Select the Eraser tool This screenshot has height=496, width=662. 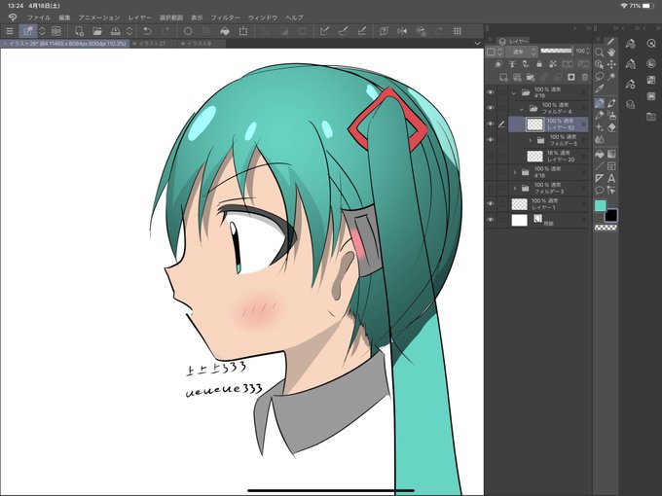(x=611, y=127)
